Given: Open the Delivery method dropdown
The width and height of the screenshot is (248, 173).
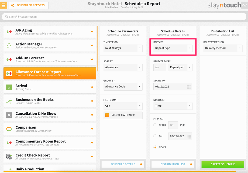Looking at the screenshot, I should tap(223, 48).
